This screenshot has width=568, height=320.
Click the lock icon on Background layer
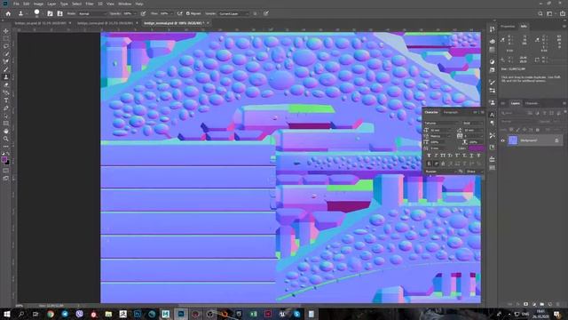556,140
